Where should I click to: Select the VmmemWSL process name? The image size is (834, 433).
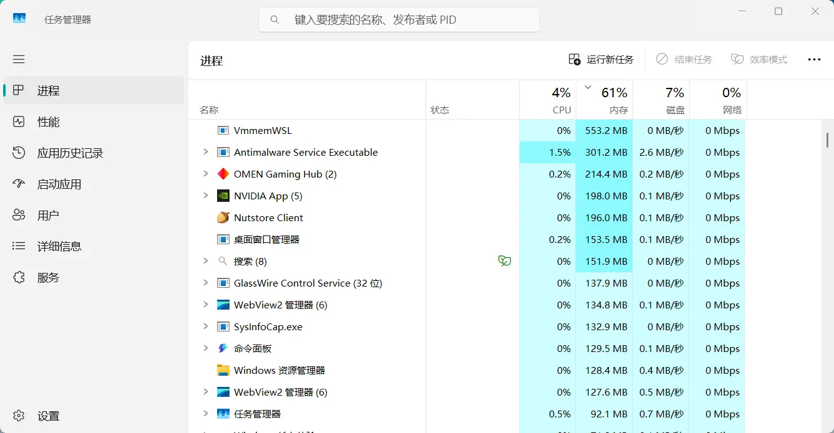tap(263, 130)
